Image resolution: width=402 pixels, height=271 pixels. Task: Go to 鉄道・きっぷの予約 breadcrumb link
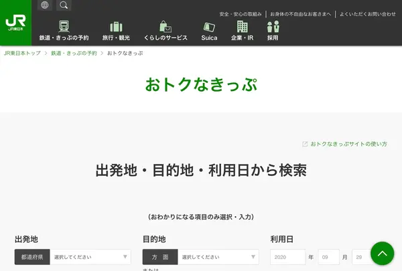tap(74, 52)
